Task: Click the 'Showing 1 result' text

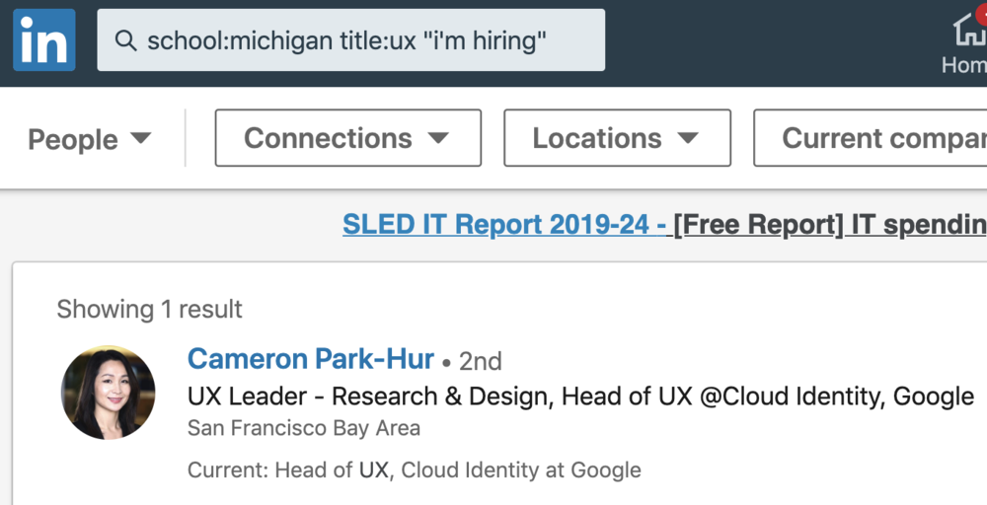Action: [149, 310]
